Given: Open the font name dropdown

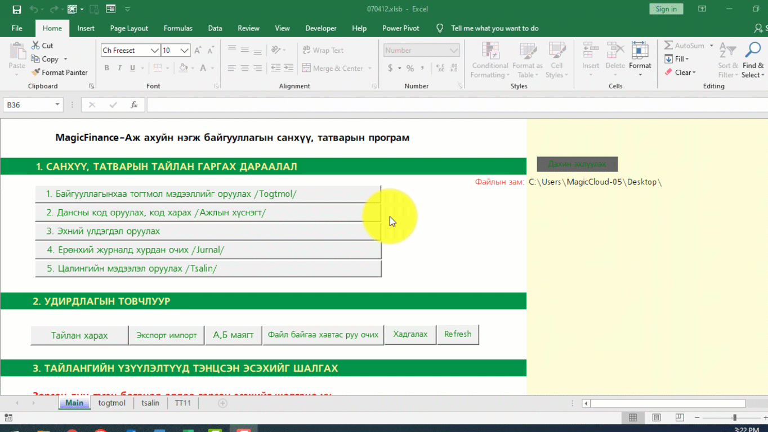Looking at the screenshot, I should pyautogui.click(x=154, y=51).
